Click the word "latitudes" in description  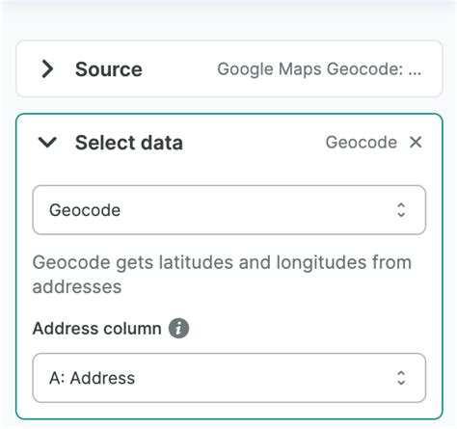pos(196,262)
